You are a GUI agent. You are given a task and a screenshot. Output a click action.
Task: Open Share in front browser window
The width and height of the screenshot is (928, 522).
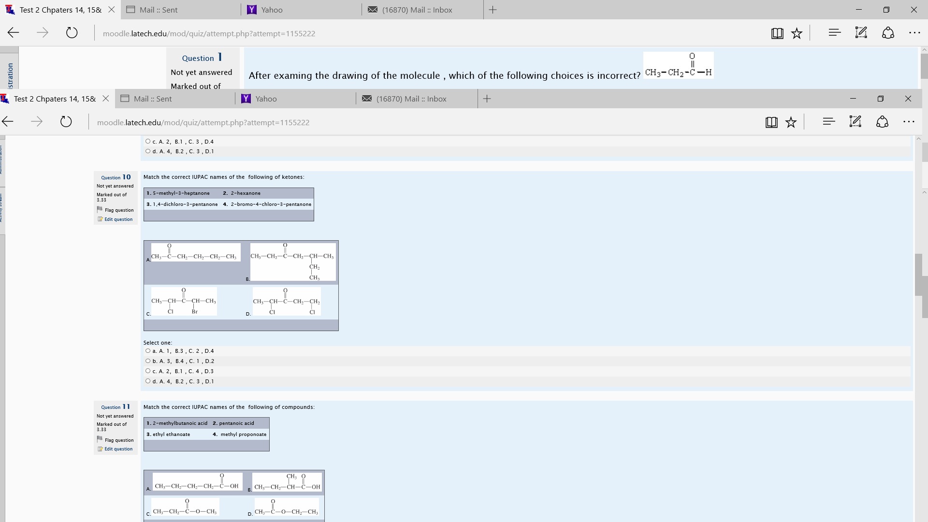[x=882, y=122]
